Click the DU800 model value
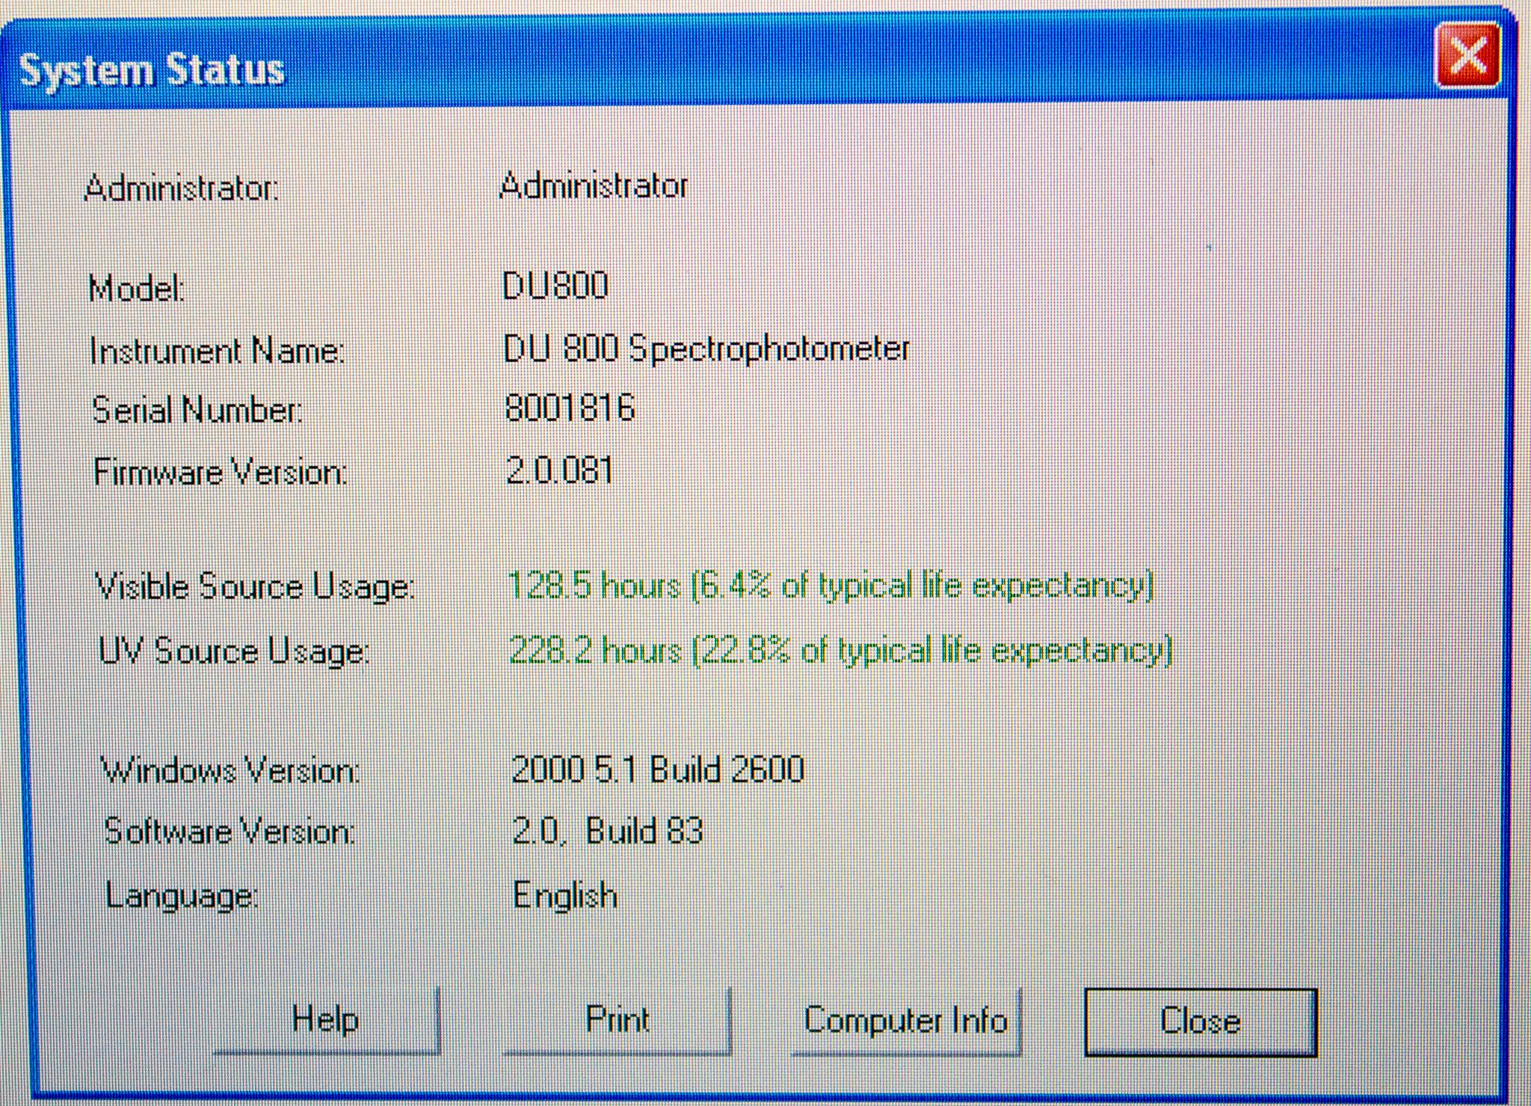The width and height of the screenshot is (1531, 1106). click(555, 286)
